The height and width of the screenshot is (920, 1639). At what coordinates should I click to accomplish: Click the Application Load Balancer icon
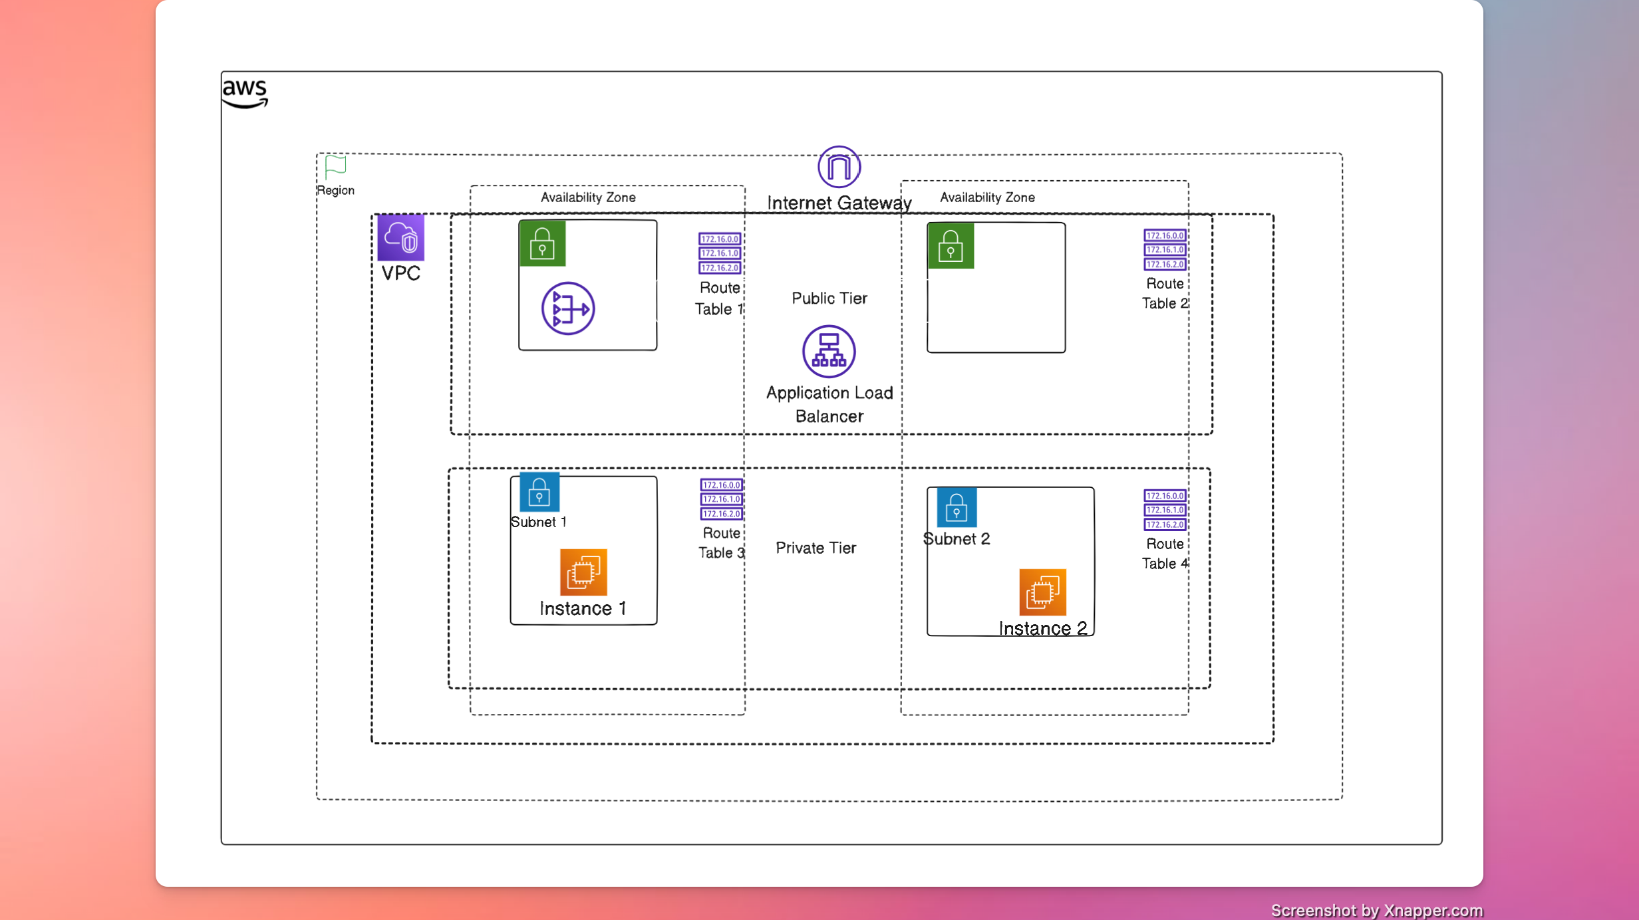point(828,352)
